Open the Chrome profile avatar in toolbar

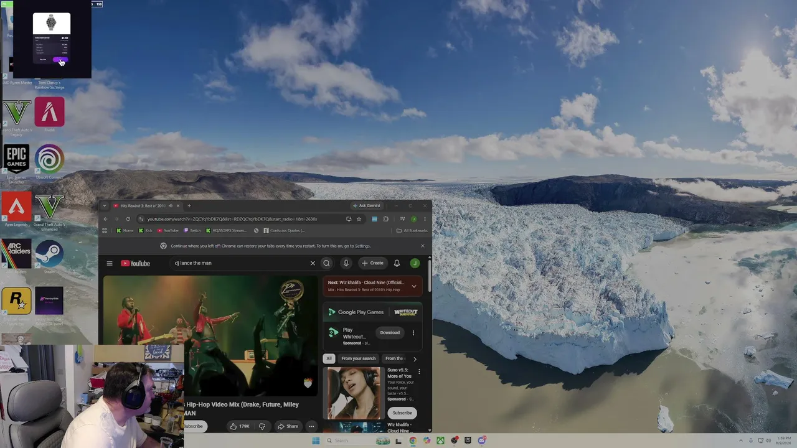(x=413, y=219)
